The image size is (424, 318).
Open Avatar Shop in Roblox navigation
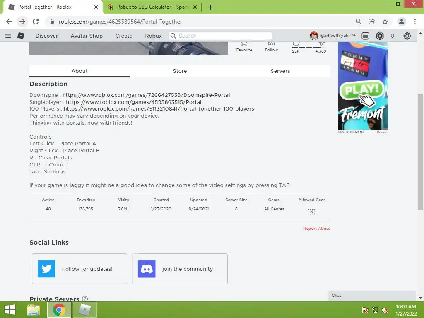(x=87, y=36)
